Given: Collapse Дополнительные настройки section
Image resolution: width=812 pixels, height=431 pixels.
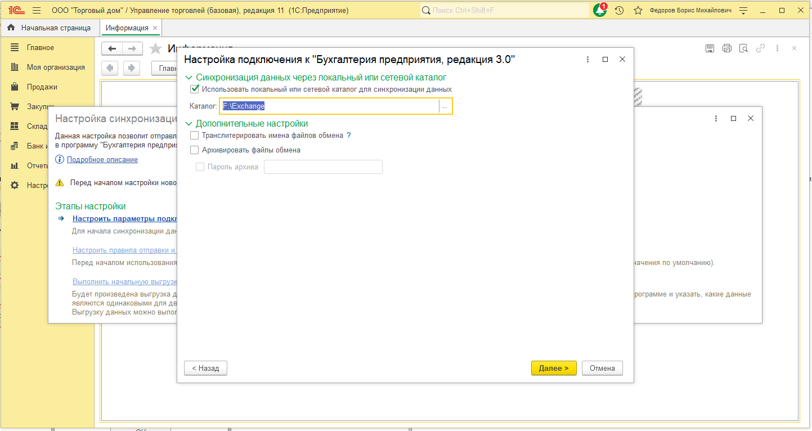Looking at the screenshot, I should [189, 124].
